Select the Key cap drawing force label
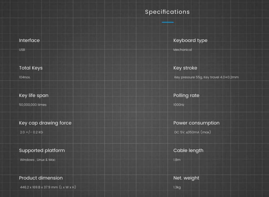This screenshot has width=269, height=197. [x=45, y=123]
